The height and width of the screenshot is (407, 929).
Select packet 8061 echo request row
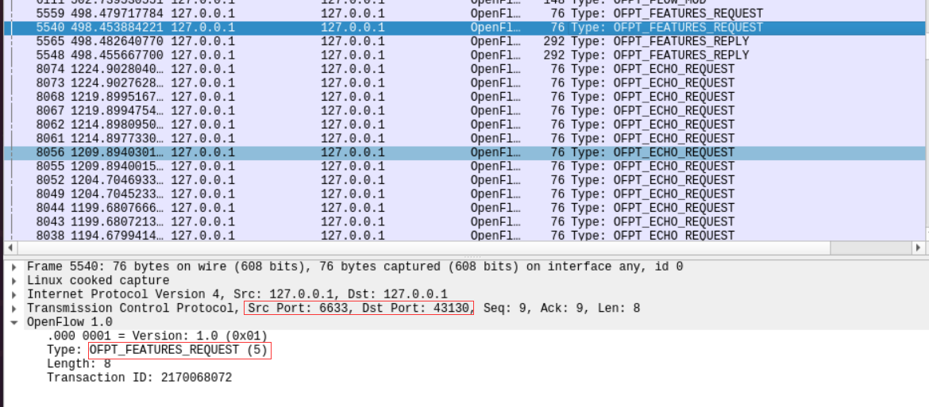(x=464, y=139)
